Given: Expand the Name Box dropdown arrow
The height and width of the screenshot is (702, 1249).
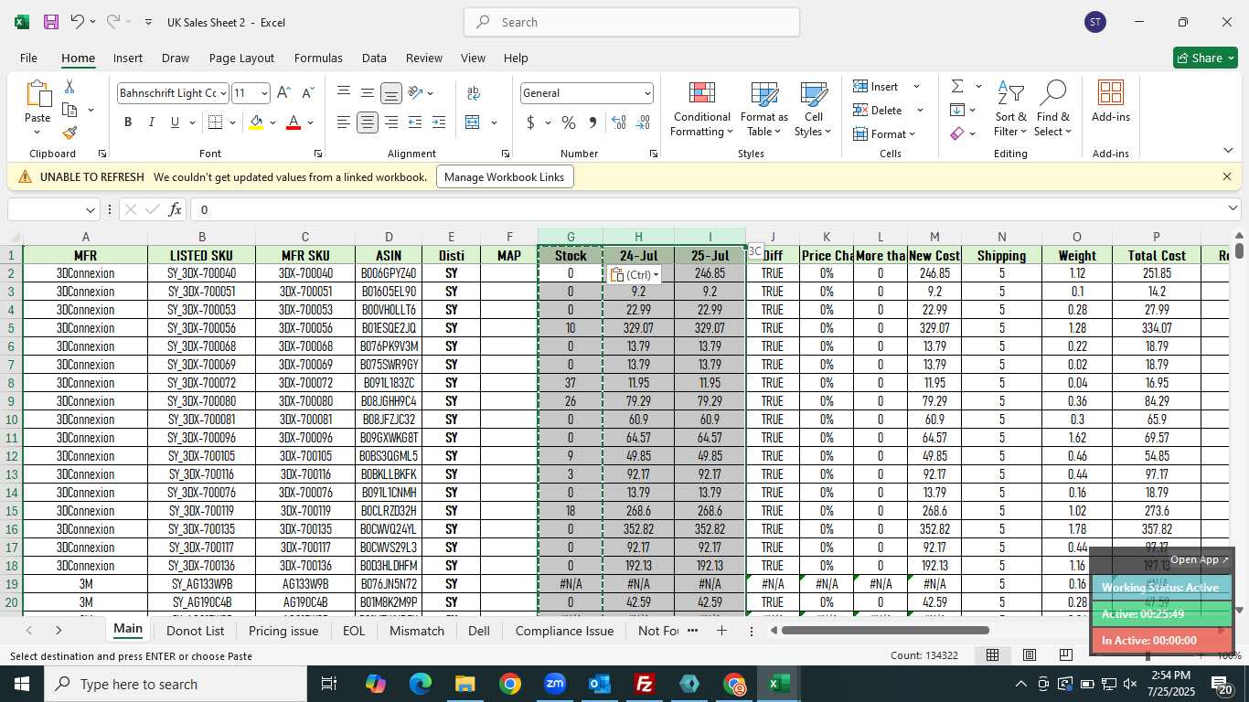Looking at the screenshot, I should click(x=90, y=210).
